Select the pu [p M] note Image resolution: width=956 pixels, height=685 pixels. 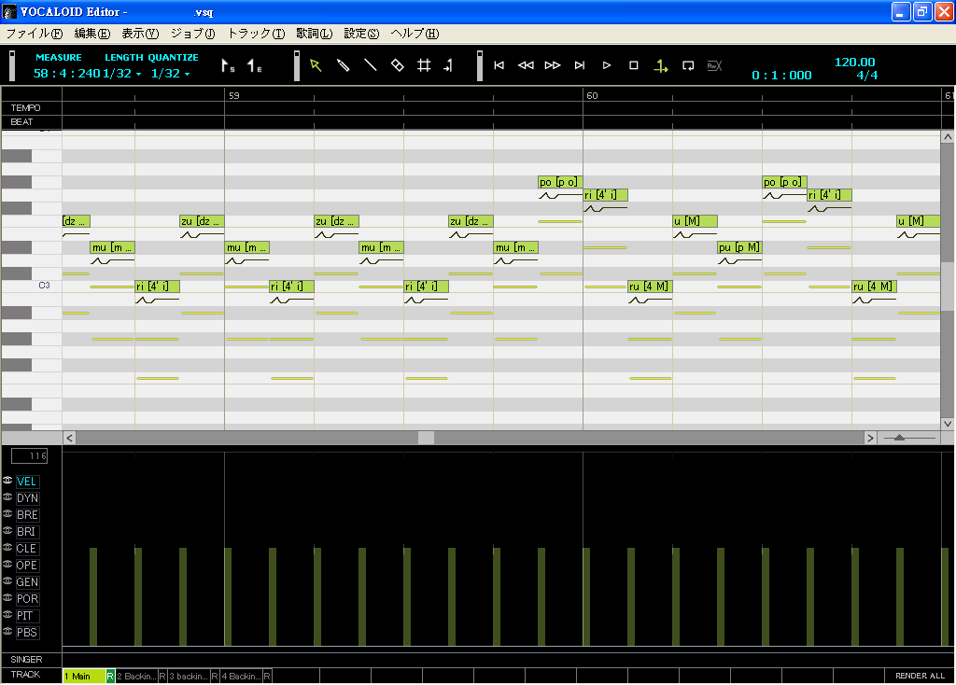[x=739, y=247]
